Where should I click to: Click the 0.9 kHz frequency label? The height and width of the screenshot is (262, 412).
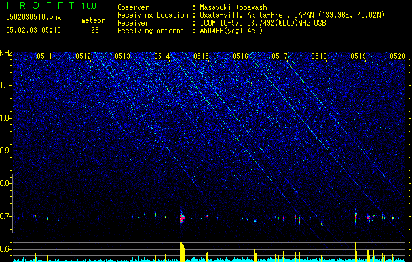coord(6,151)
